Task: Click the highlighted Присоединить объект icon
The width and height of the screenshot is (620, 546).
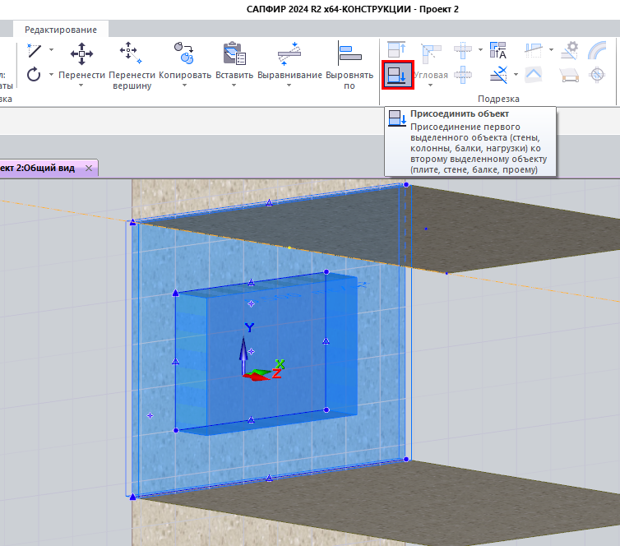Action: click(x=396, y=76)
